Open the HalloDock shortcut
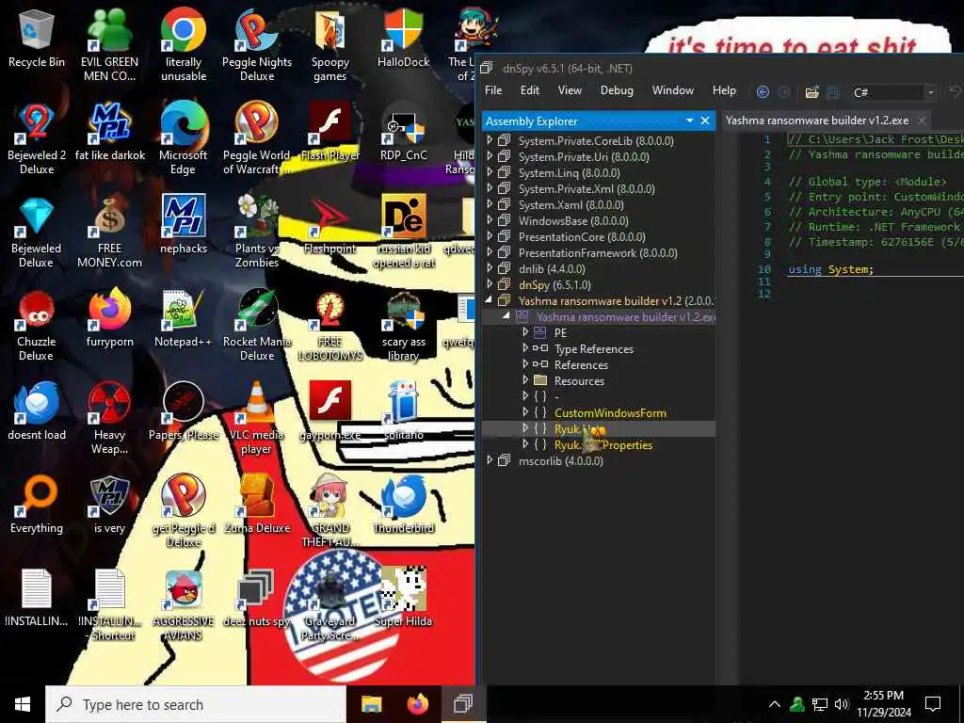The width and height of the screenshot is (964, 723). click(403, 40)
